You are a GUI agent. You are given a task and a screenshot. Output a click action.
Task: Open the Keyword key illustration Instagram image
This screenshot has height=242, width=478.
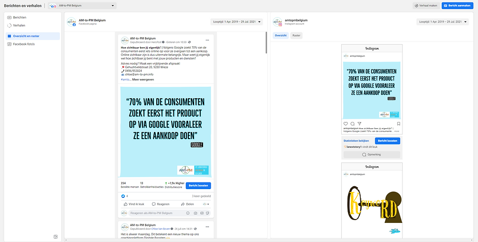click(x=371, y=209)
